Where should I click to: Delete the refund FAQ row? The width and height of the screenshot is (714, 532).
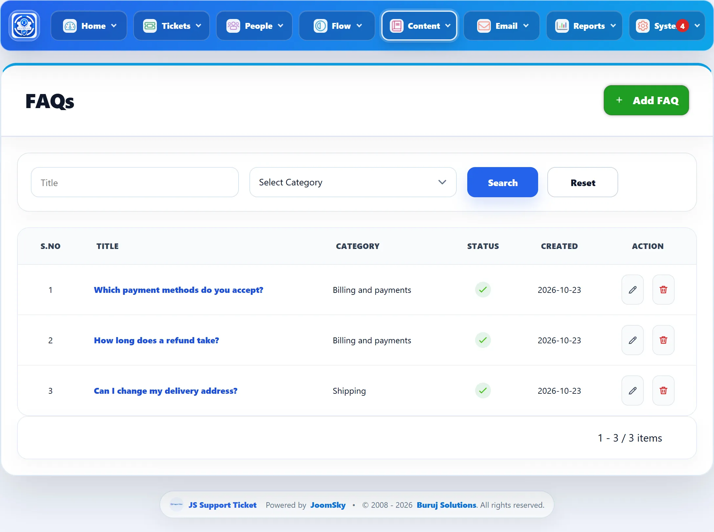(x=663, y=340)
